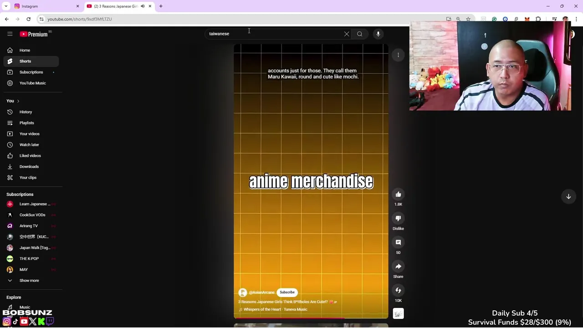Viewport: 583px width, 328px height.
Task: Open the @AsianArcane channel name
Action: tap(261, 292)
